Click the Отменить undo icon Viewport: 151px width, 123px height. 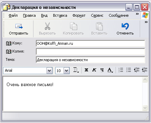pyautogui.click(x=125, y=26)
